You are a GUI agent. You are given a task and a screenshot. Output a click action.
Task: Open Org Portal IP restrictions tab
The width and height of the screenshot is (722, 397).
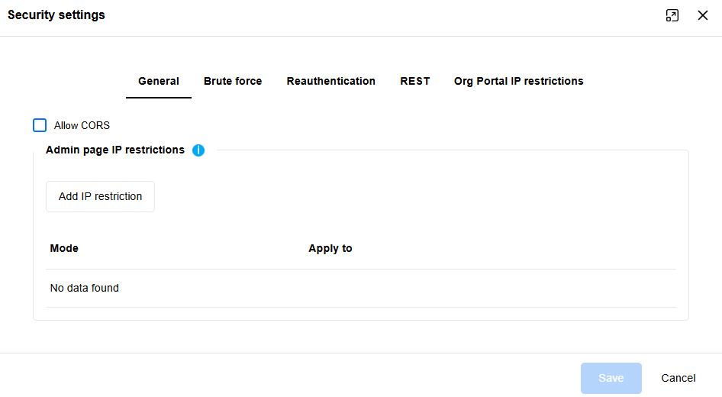coord(519,81)
